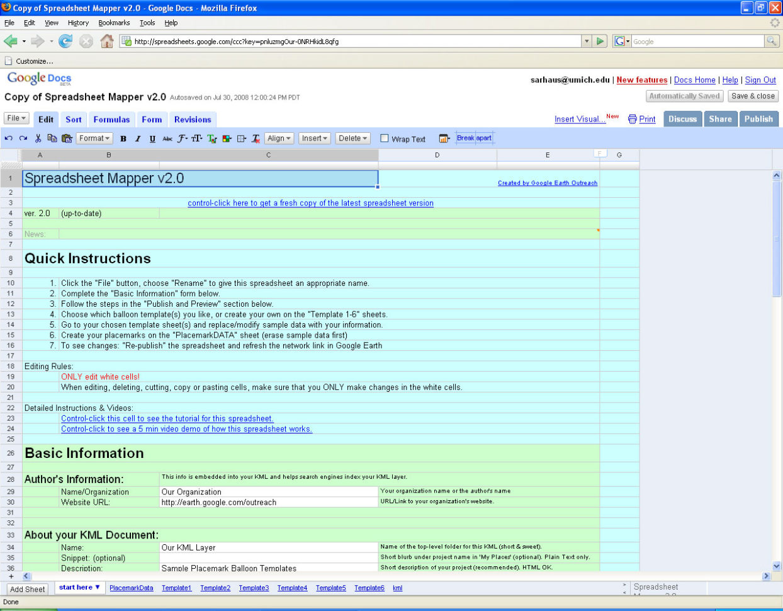Apply bold formatting to the cell
783x611 pixels.
pos(123,139)
